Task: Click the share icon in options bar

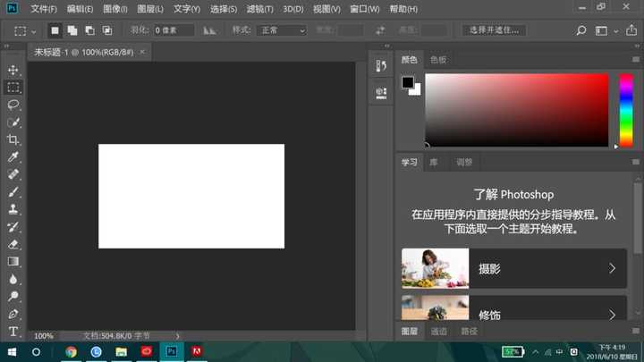Action: click(631, 30)
